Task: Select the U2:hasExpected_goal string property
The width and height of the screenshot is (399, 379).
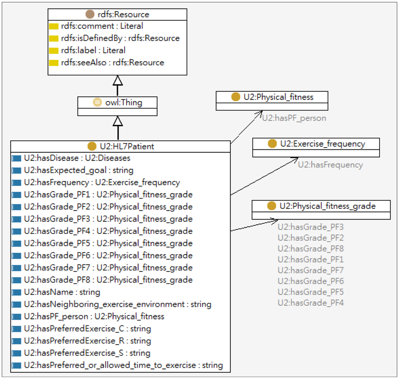Action: [78, 170]
